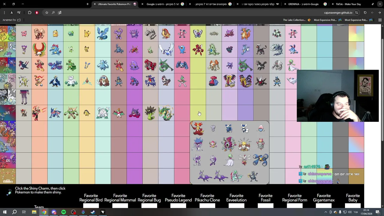Pick Mega Slowbro in the popup
Image resolution: width=384 pixels, height=216 pixels.
click(260, 144)
